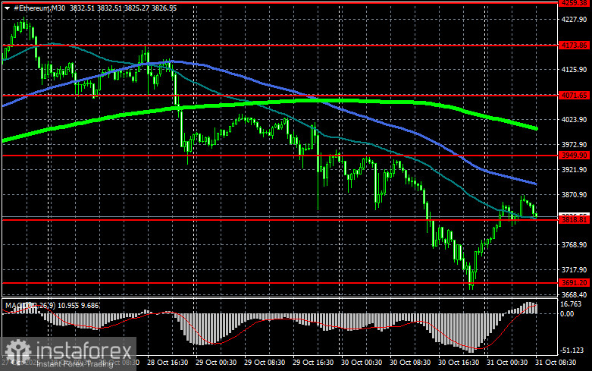Click the 30 Oct 16:30 time label
The image size is (592, 371).
pyautogui.click(x=459, y=363)
